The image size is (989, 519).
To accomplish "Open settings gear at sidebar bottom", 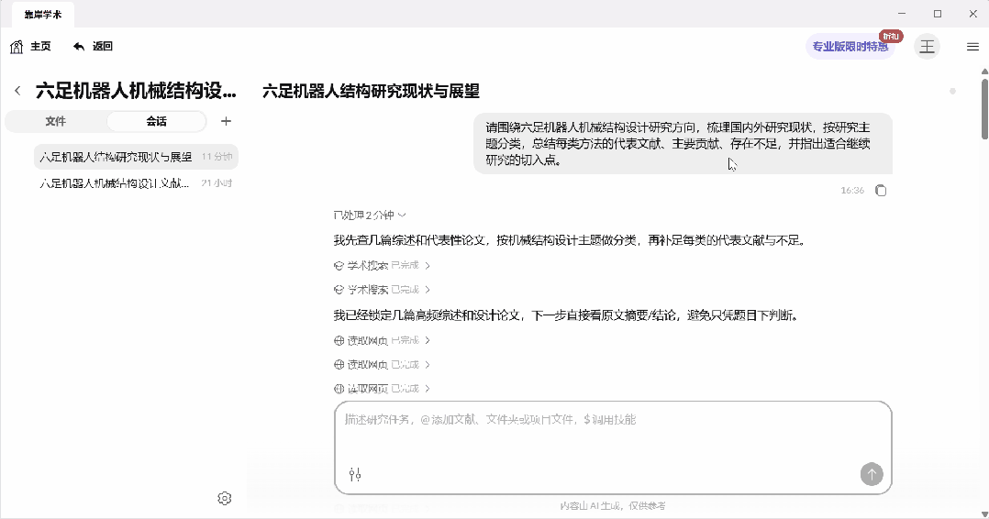I will tap(225, 498).
